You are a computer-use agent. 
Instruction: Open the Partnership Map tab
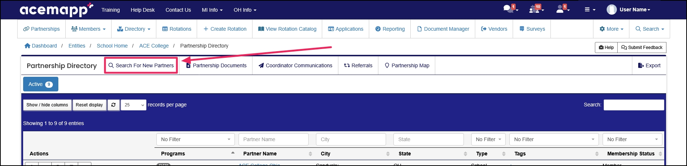point(407,65)
